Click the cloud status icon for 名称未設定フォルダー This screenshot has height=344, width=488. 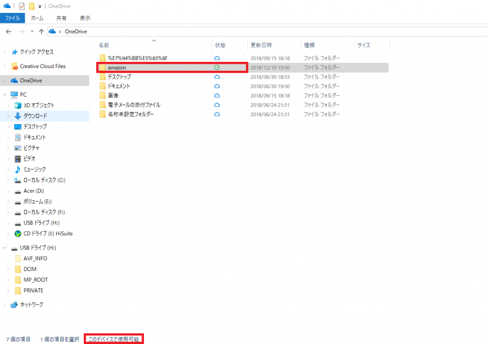click(217, 114)
